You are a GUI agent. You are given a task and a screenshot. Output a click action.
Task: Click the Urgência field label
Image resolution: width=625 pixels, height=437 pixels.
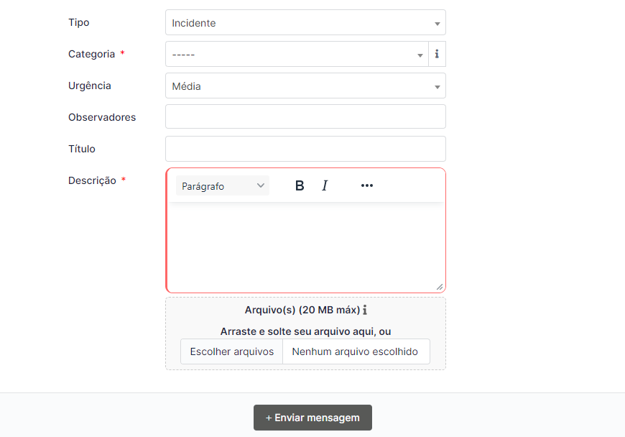[x=90, y=86]
